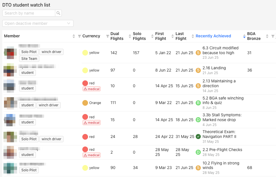Click the checkmark badge next to 'Theoretical Exam: Navigation PART II'

pos(198,137)
